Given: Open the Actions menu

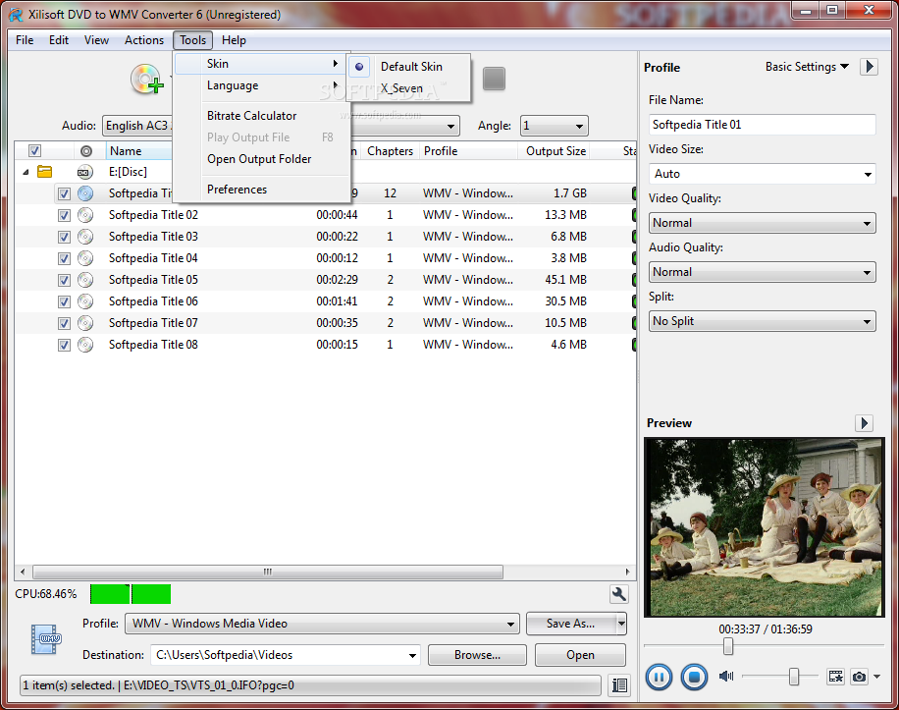Looking at the screenshot, I should (x=144, y=40).
